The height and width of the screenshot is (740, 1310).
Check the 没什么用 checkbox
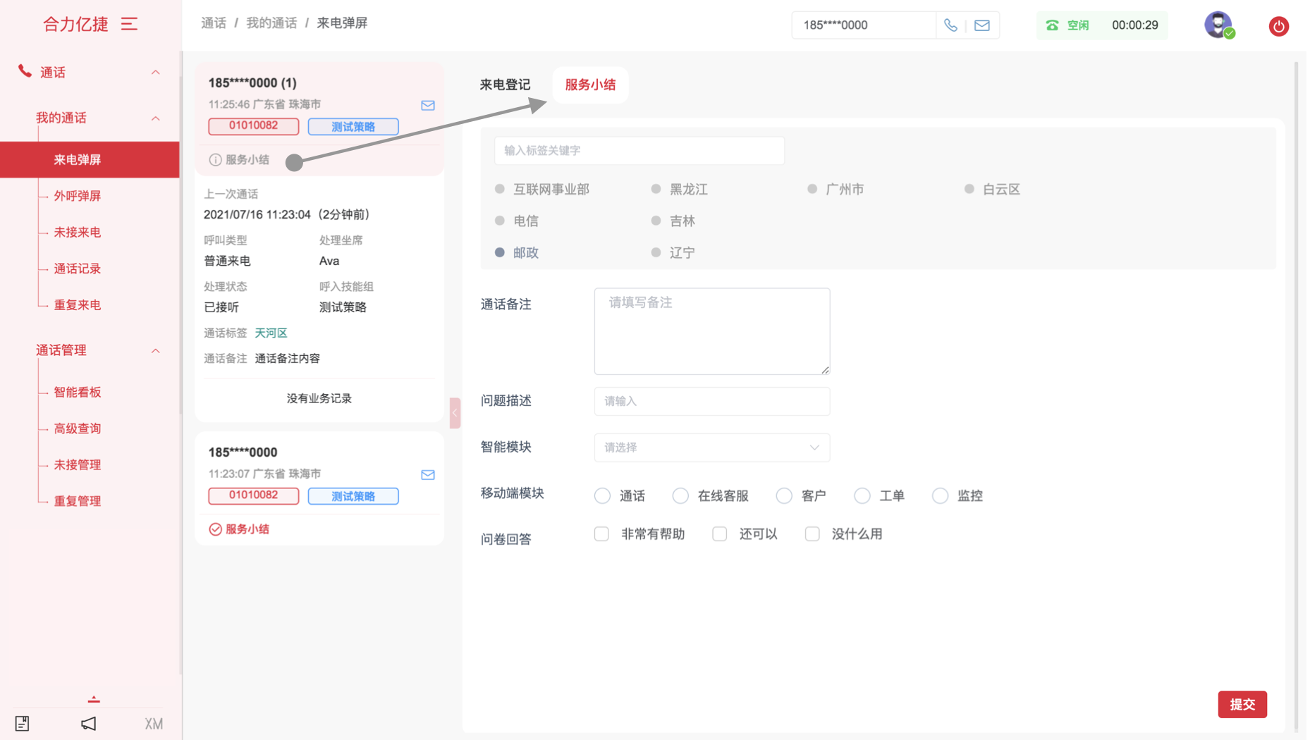(x=812, y=534)
